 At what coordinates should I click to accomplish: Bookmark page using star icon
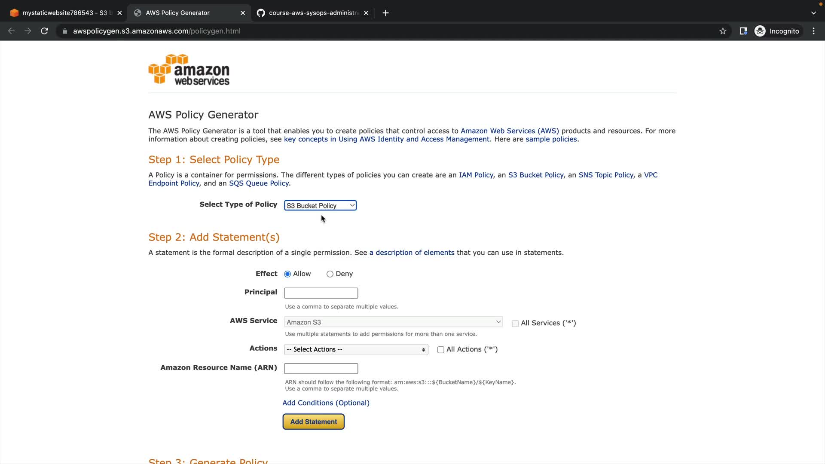coord(723,31)
